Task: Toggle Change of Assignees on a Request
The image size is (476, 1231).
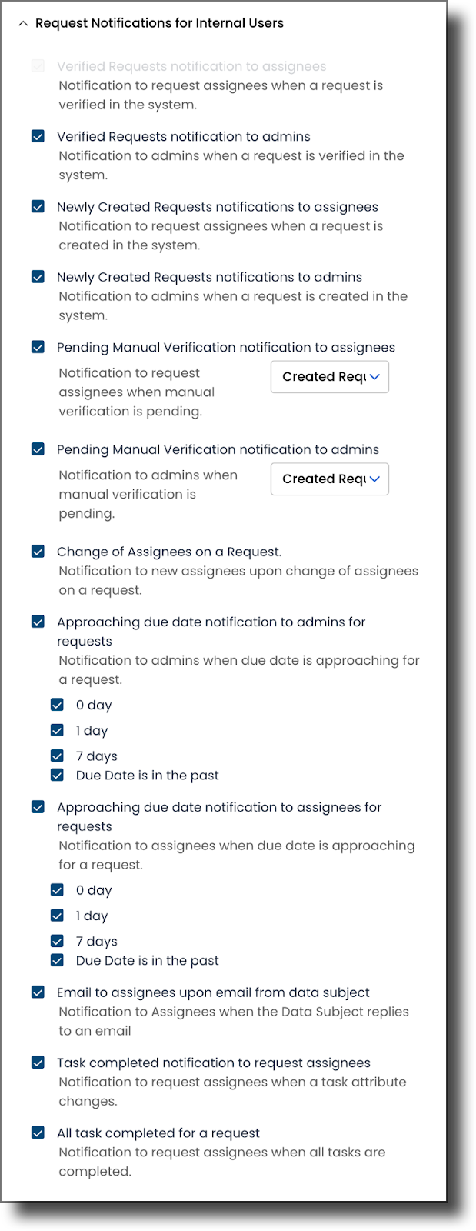Action: 38,552
